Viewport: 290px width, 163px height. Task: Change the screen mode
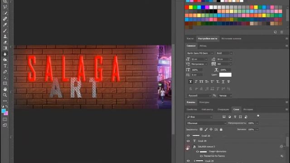[x=5, y=125]
